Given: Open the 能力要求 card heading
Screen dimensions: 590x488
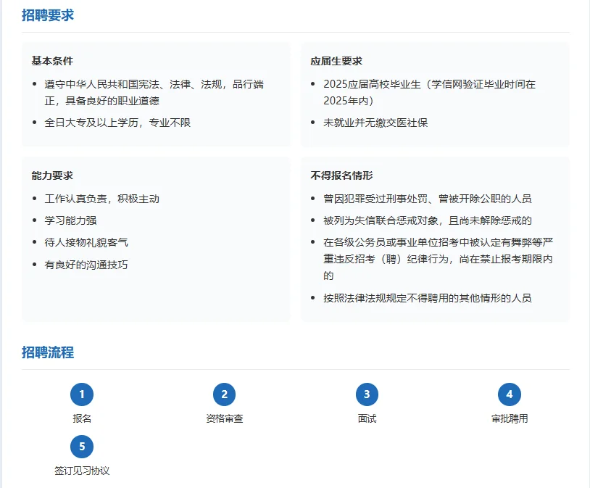Looking at the screenshot, I should (51, 175).
